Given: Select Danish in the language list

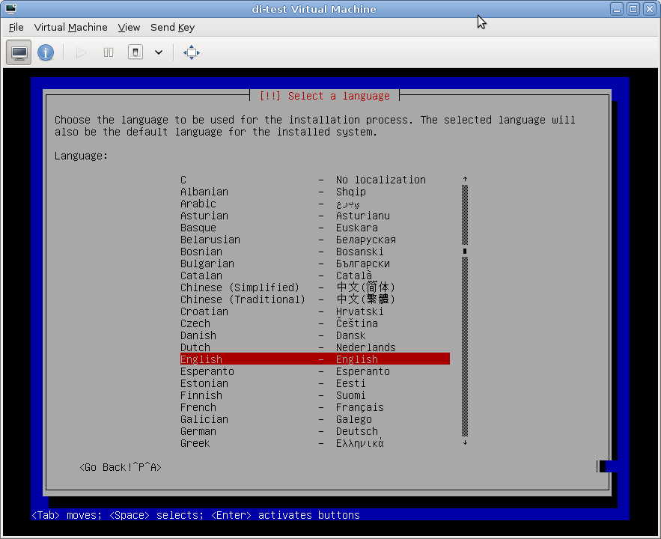Looking at the screenshot, I should (x=315, y=335).
